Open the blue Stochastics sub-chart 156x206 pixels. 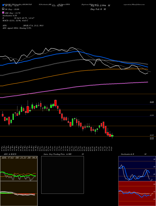click(137, 169)
